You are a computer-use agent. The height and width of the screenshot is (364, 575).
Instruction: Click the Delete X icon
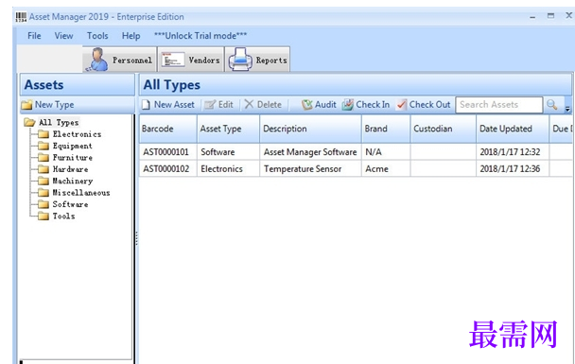pos(249,104)
